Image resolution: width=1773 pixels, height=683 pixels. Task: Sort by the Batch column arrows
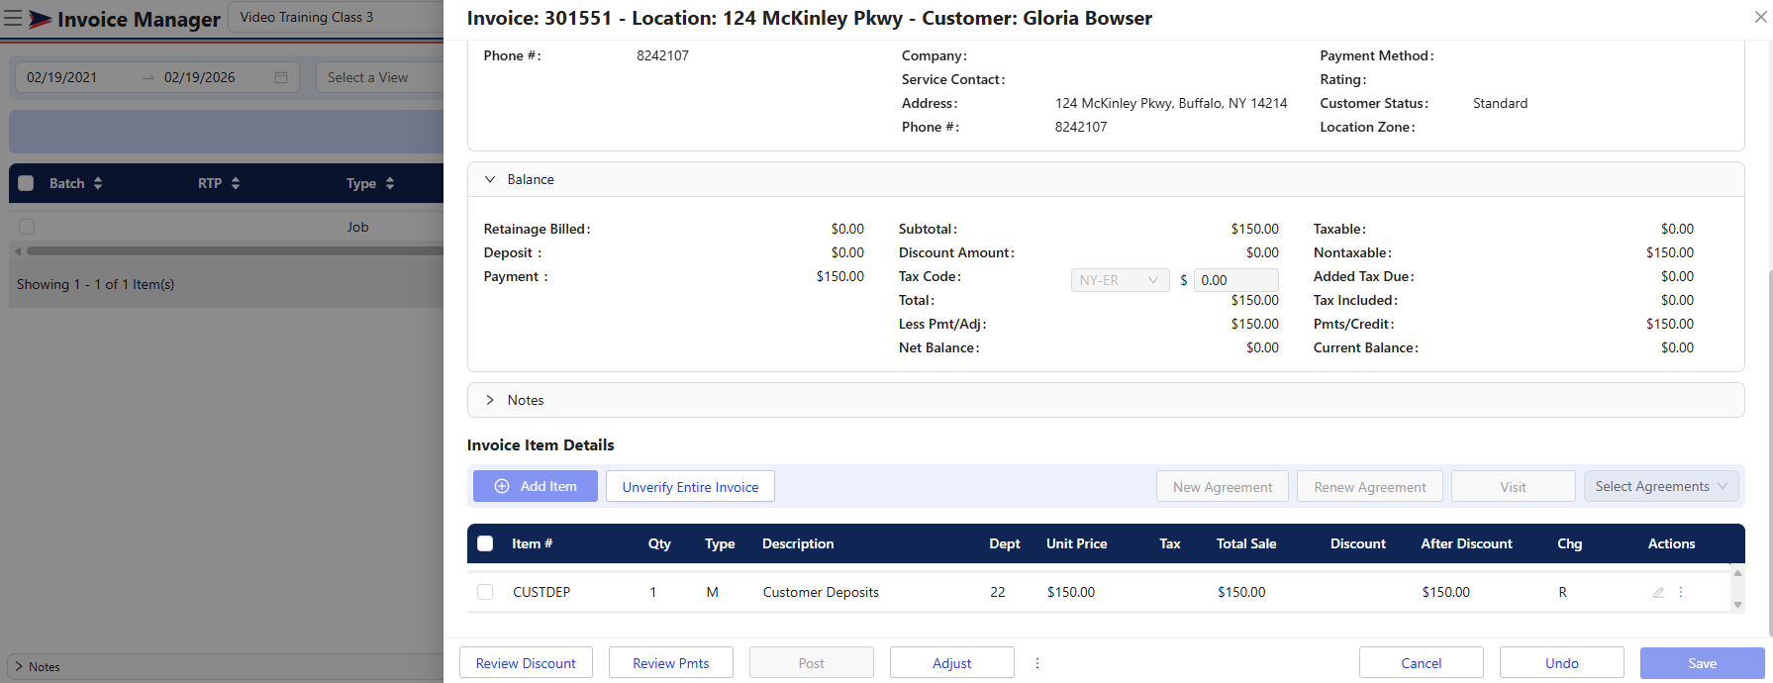click(x=98, y=183)
